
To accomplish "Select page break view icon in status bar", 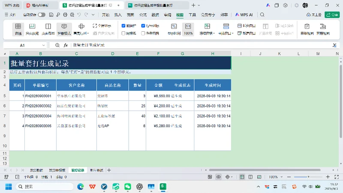I will [259, 177].
